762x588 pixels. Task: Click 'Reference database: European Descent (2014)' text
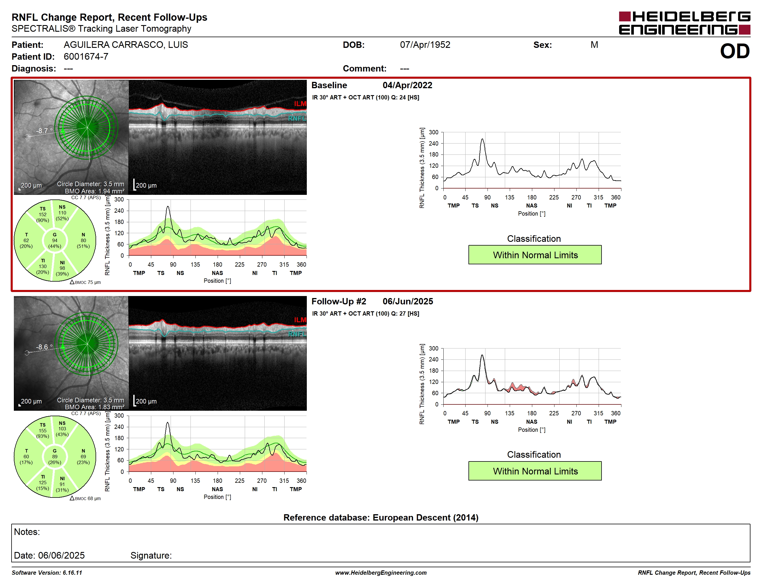point(381,518)
